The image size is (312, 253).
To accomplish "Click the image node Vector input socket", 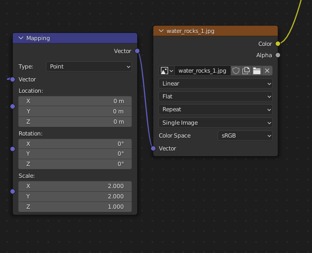I will pyautogui.click(x=153, y=148).
